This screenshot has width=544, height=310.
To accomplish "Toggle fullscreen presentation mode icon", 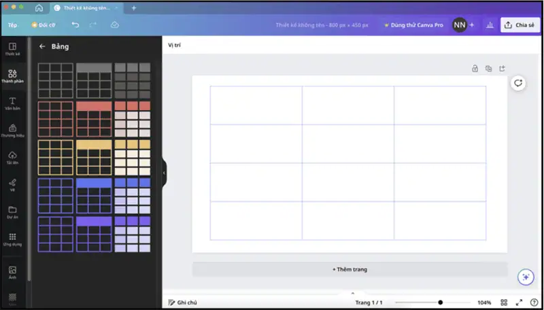I will click(x=519, y=303).
